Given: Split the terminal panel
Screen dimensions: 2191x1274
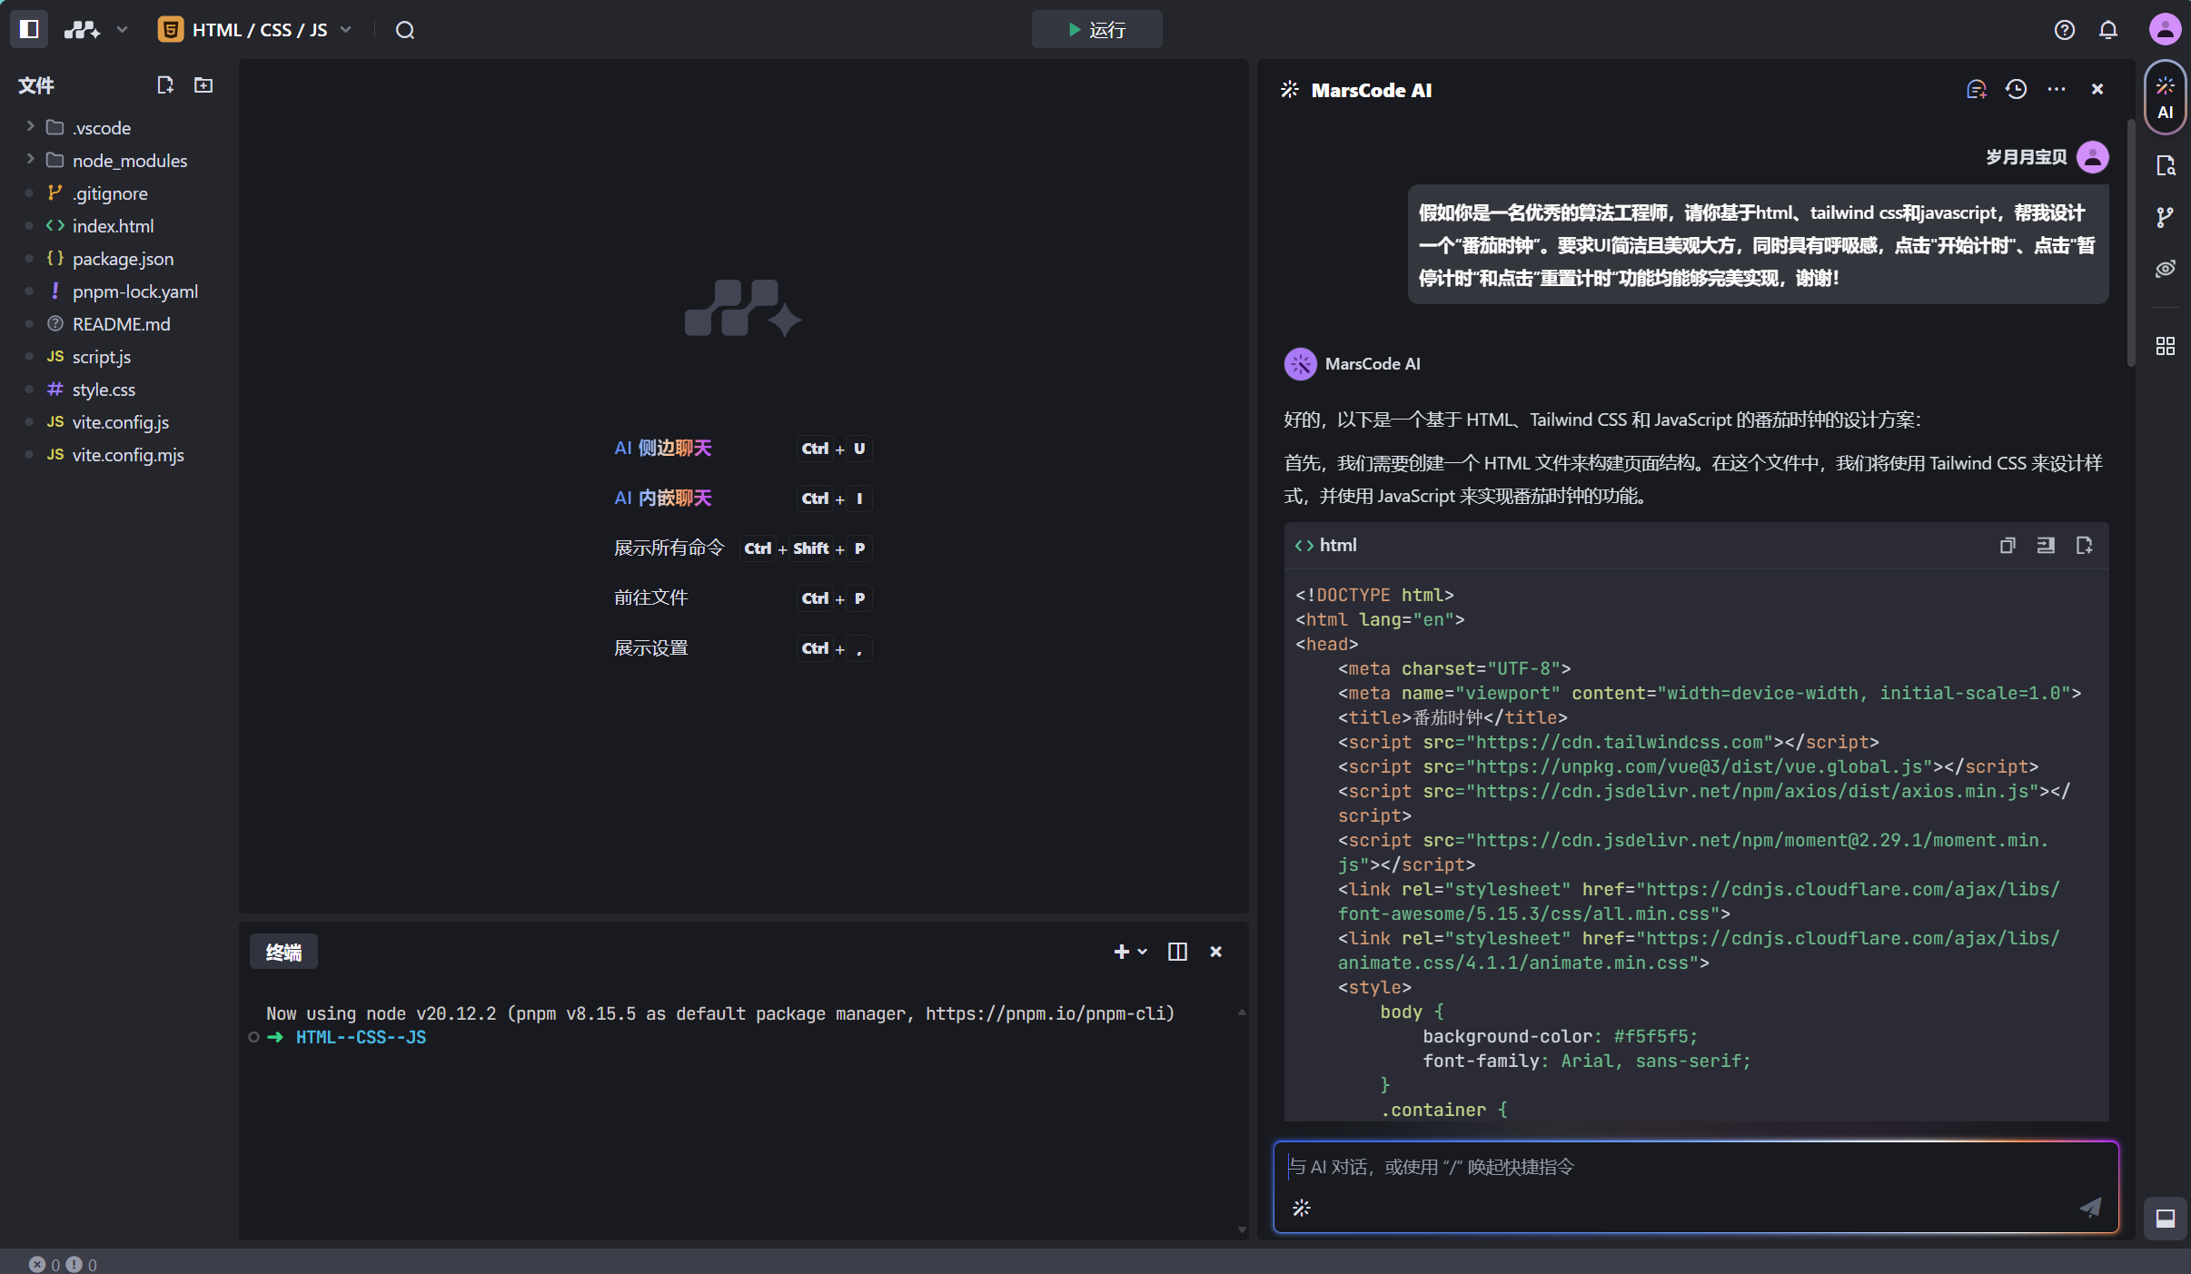Looking at the screenshot, I should coord(1177,952).
